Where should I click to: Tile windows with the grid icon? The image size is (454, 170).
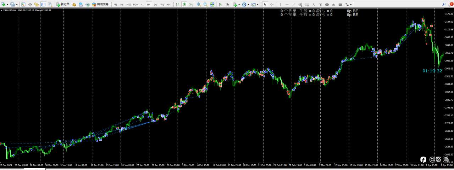pos(212,4)
